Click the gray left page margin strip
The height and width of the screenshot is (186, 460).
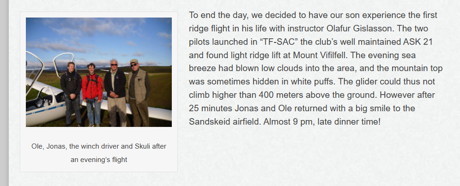click(4, 93)
